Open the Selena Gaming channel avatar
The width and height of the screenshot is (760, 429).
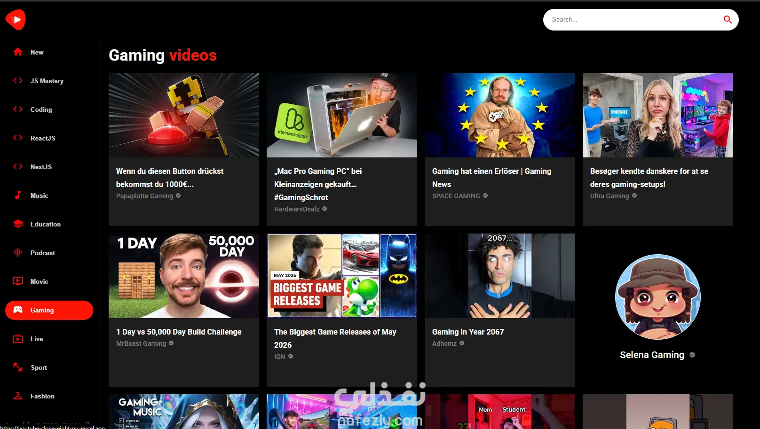pos(658,297)
